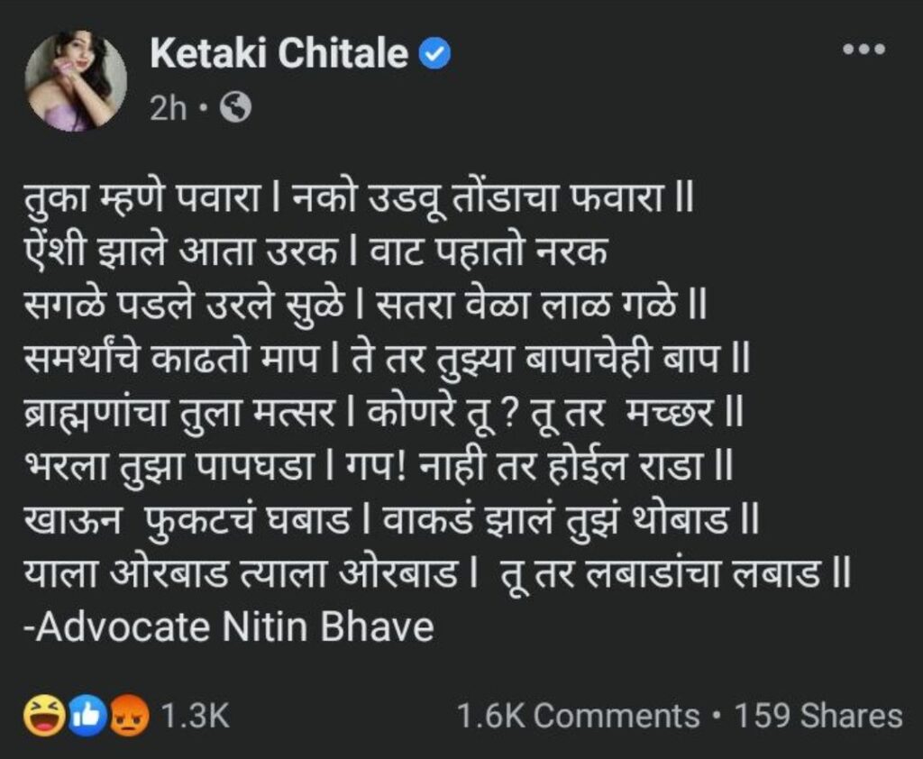Click the line starting याला ओरबाड त्याला
Image resolution: width=923 pixels, height=759 pixels.
click(437, 573)
